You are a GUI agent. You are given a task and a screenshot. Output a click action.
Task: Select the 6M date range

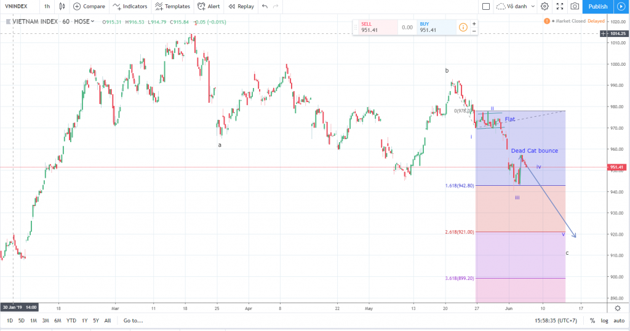pos(57,321)
